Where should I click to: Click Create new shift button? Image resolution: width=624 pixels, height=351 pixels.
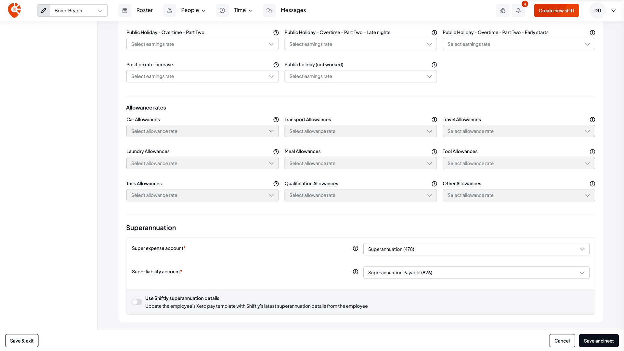coord(556,10)
